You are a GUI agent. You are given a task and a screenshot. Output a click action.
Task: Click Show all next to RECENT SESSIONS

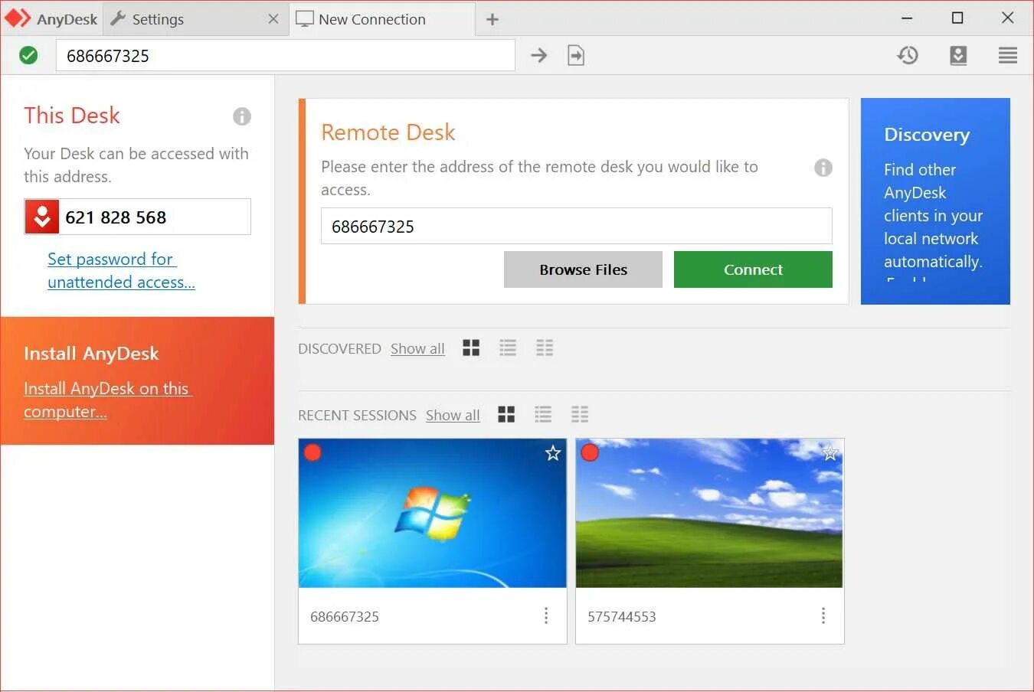point(453,415)
